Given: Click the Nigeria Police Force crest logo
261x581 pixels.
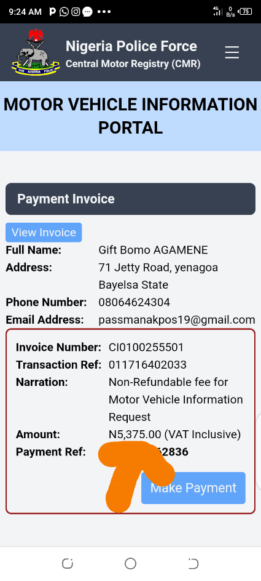Looking at the screenshot, I should click(36, 52).
